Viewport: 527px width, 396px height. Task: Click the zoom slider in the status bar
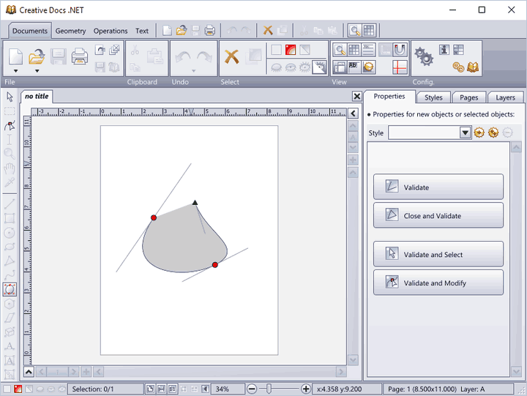coord(269,389)
